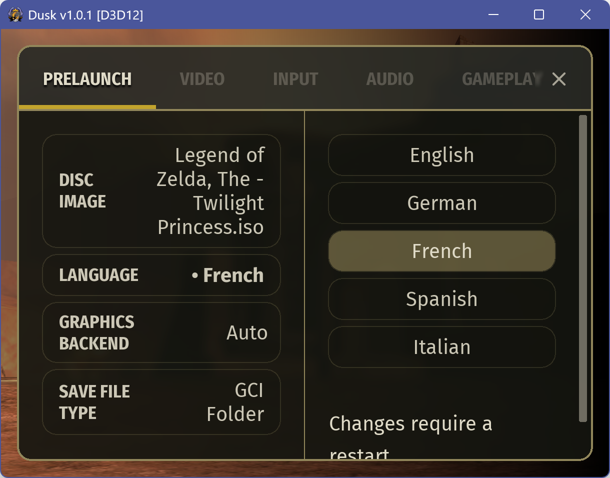Expand the Language setting row

(161, 275)
